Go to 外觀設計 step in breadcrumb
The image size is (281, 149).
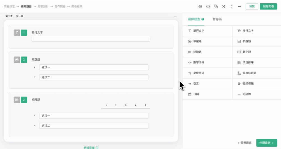tap(43, 6)
